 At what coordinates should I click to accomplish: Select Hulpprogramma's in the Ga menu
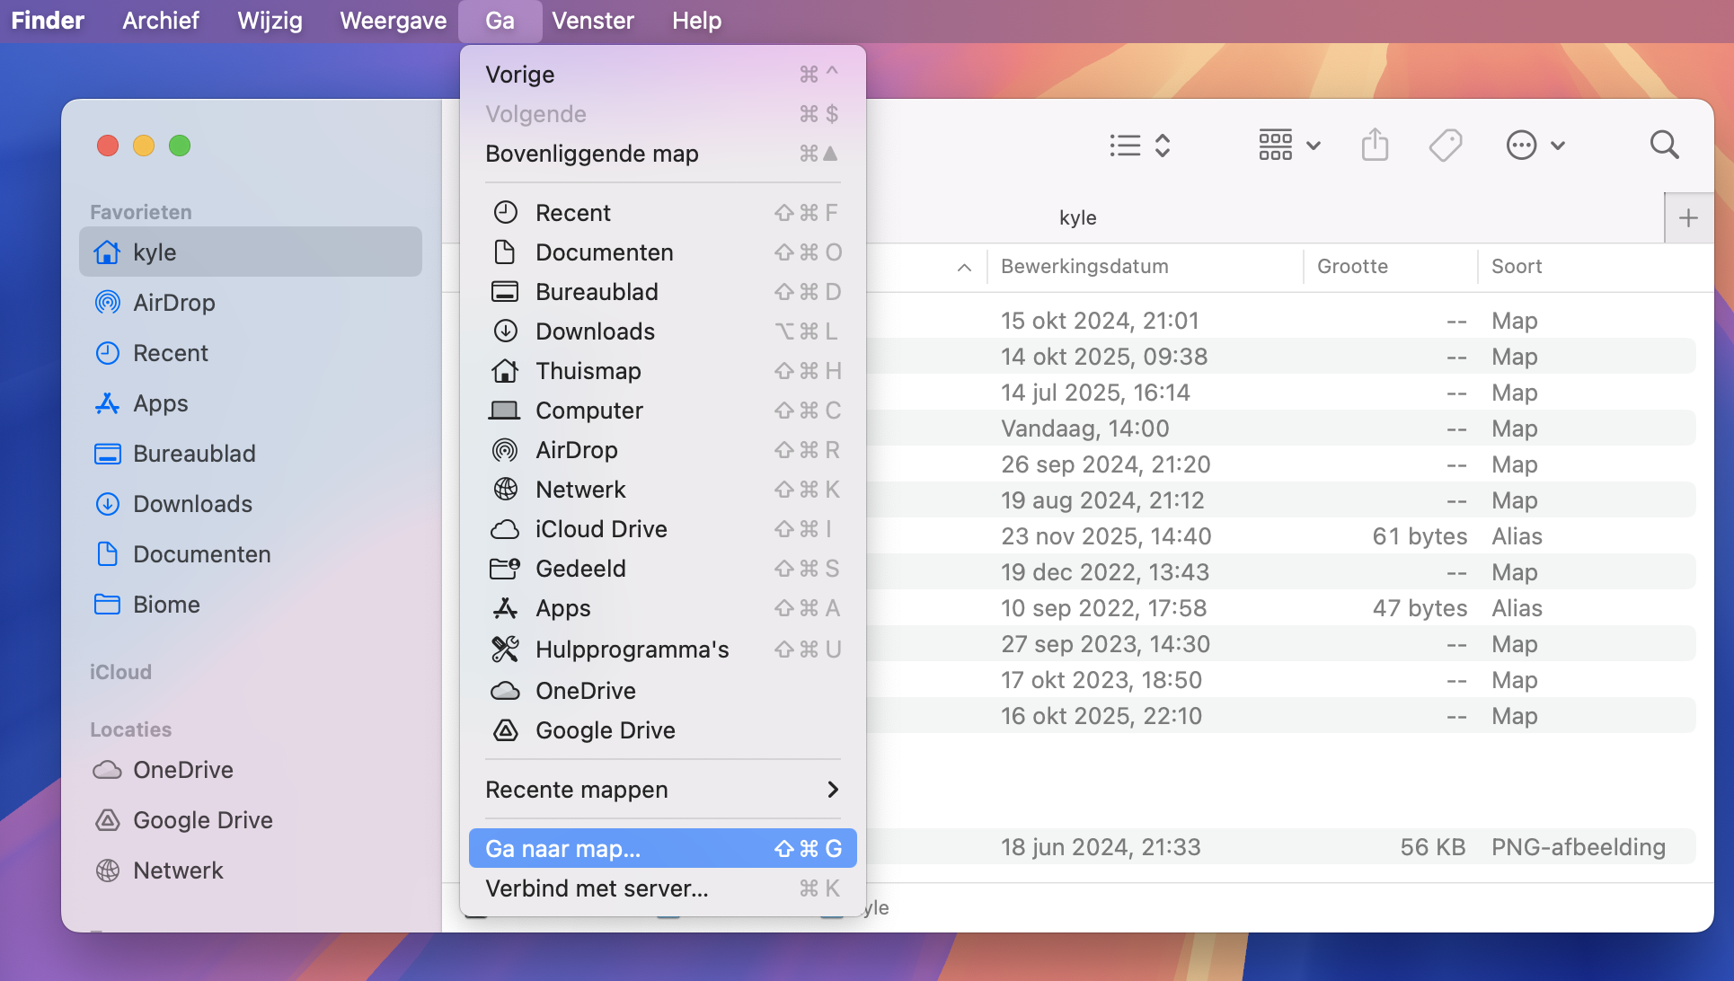pyautogui.click(x=632, y=650)
